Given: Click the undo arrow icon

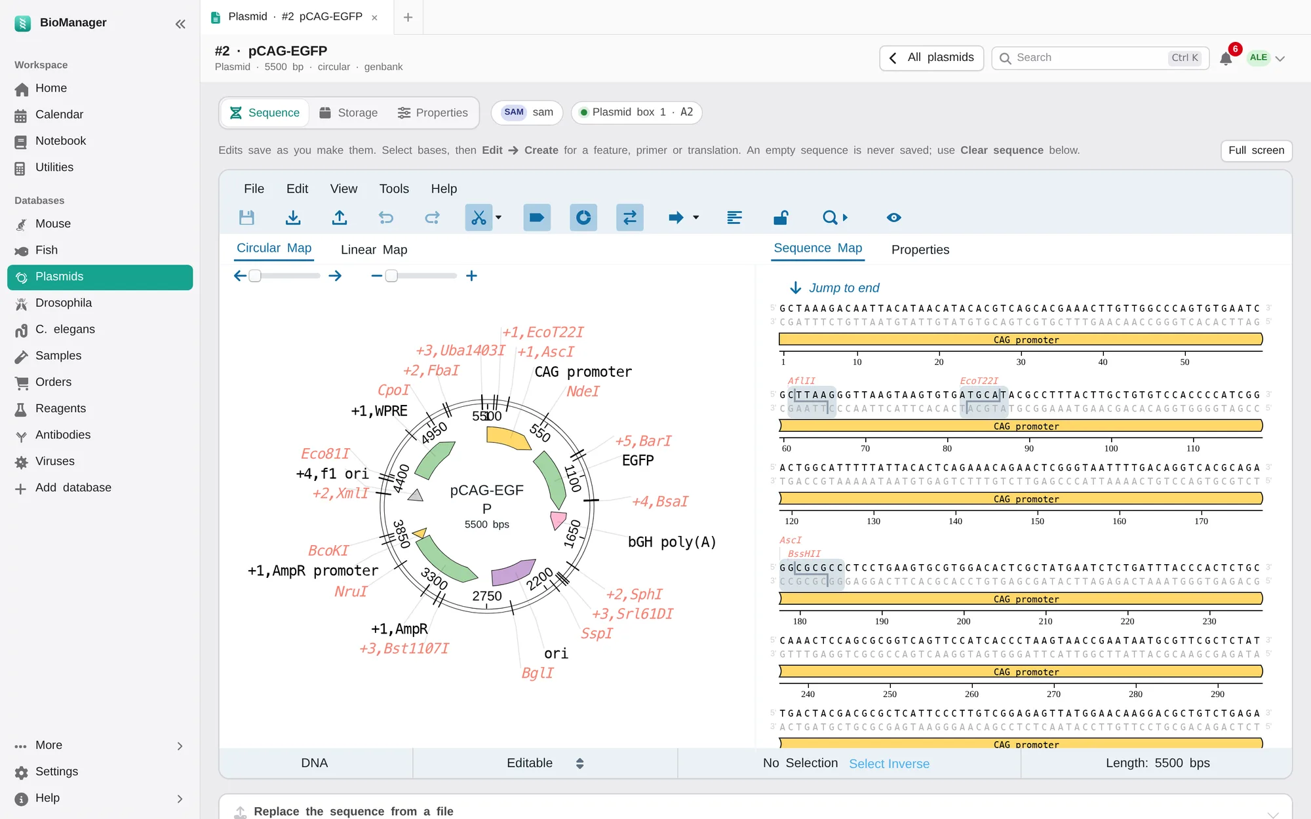Looking at the screenshot, I should (386, 218).
